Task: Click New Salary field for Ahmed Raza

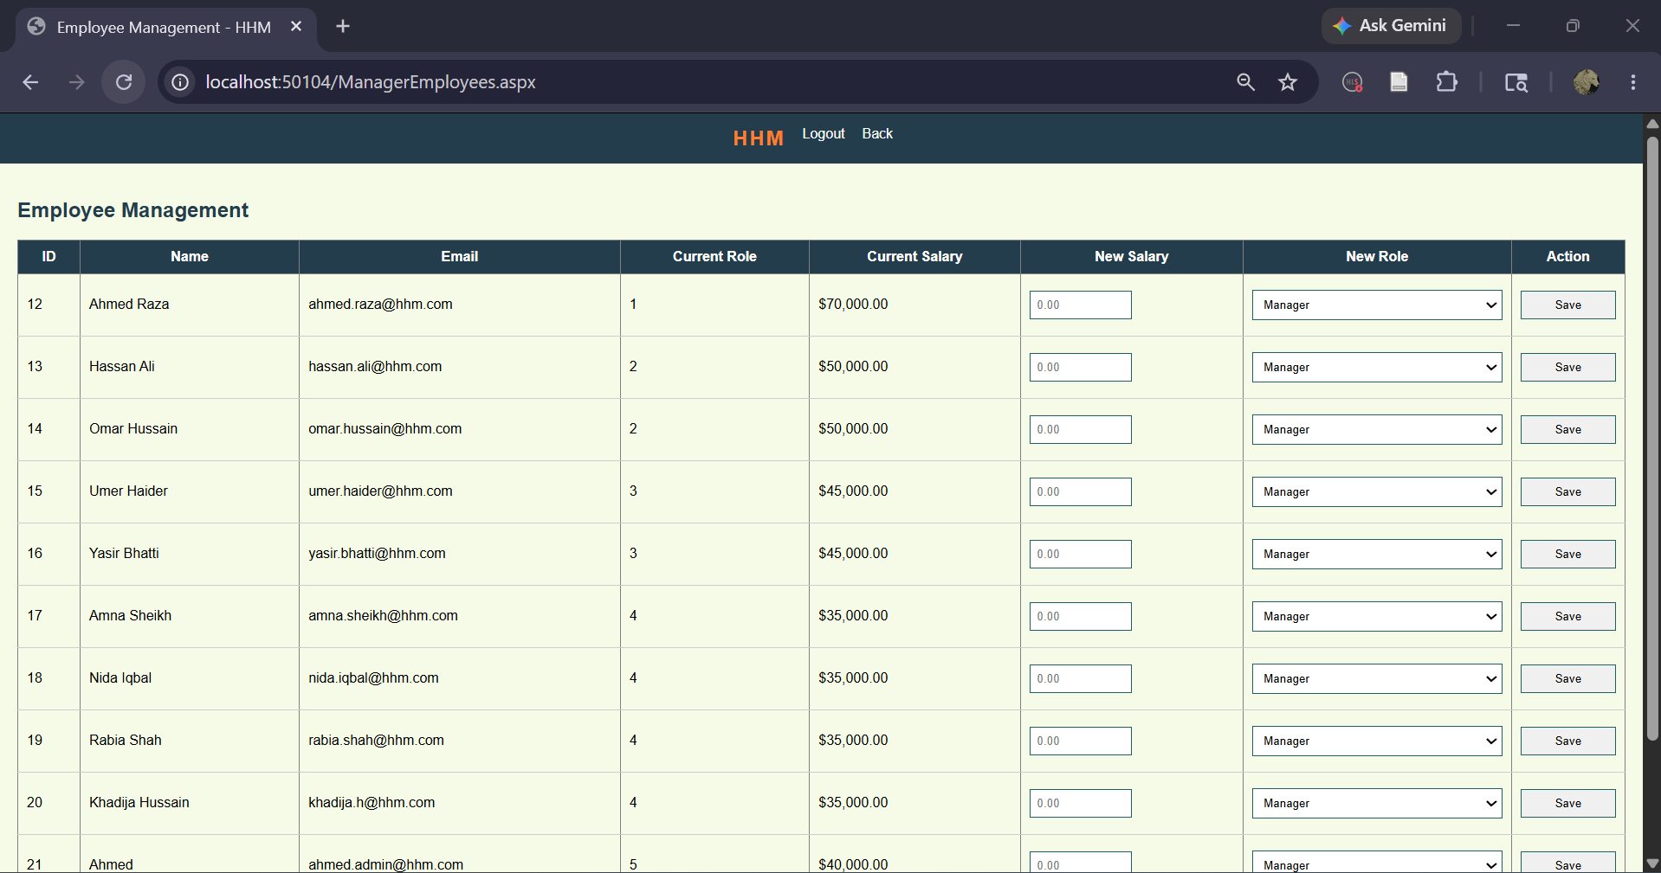Action: (1080, 305)
